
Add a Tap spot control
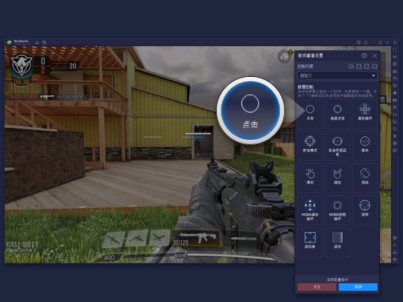coord(310,113)
